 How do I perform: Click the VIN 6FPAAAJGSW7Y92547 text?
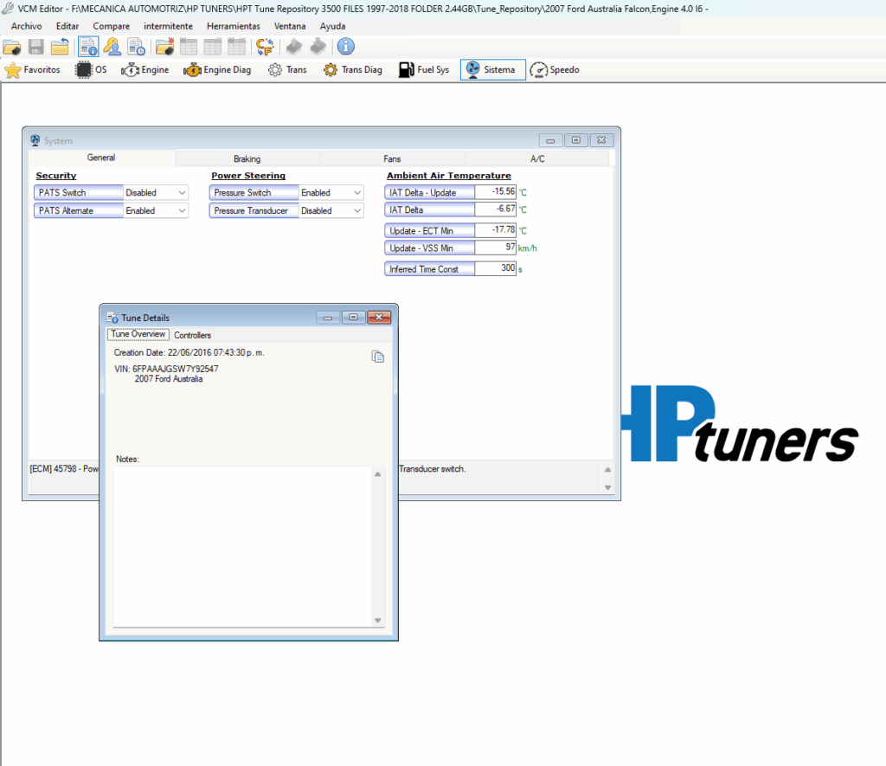166,369
